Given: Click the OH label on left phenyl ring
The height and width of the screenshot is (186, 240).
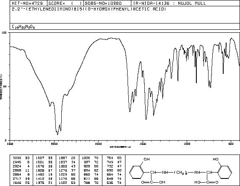Looking at the screenshot, I should [146, 159].
